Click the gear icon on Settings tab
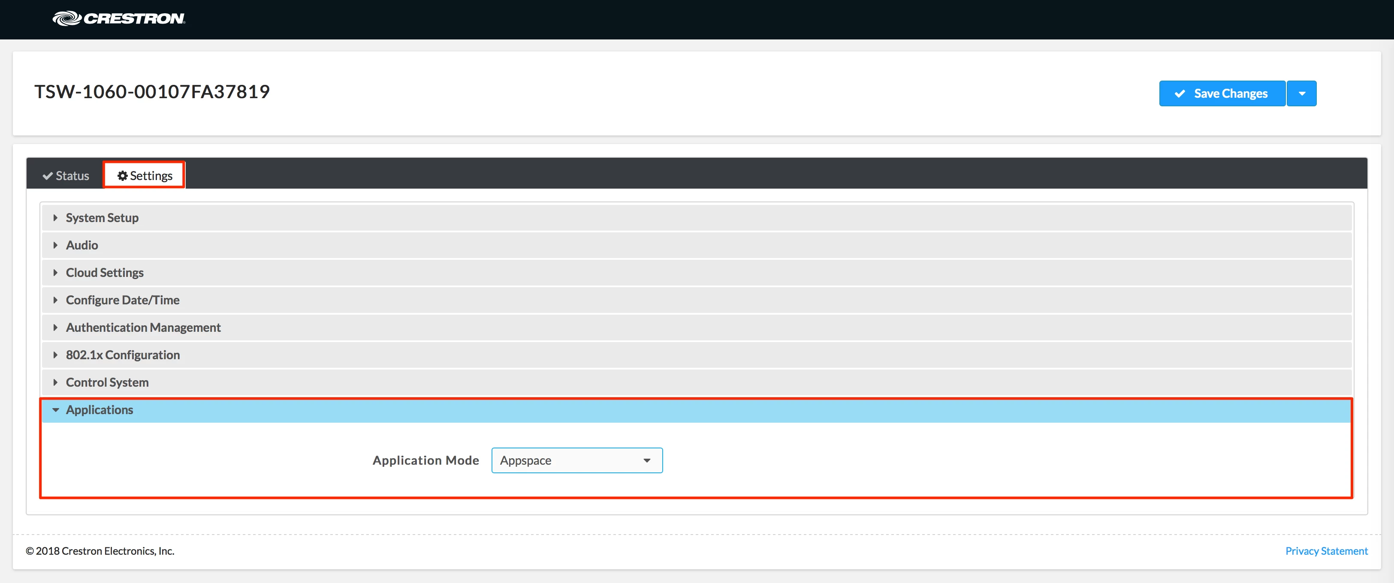 click(122, 176)
